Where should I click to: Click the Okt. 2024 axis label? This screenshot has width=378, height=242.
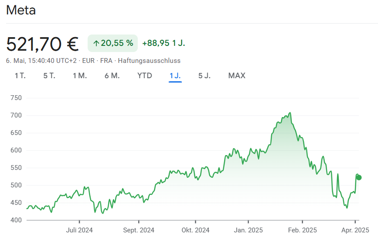click(x=196, y=230)
